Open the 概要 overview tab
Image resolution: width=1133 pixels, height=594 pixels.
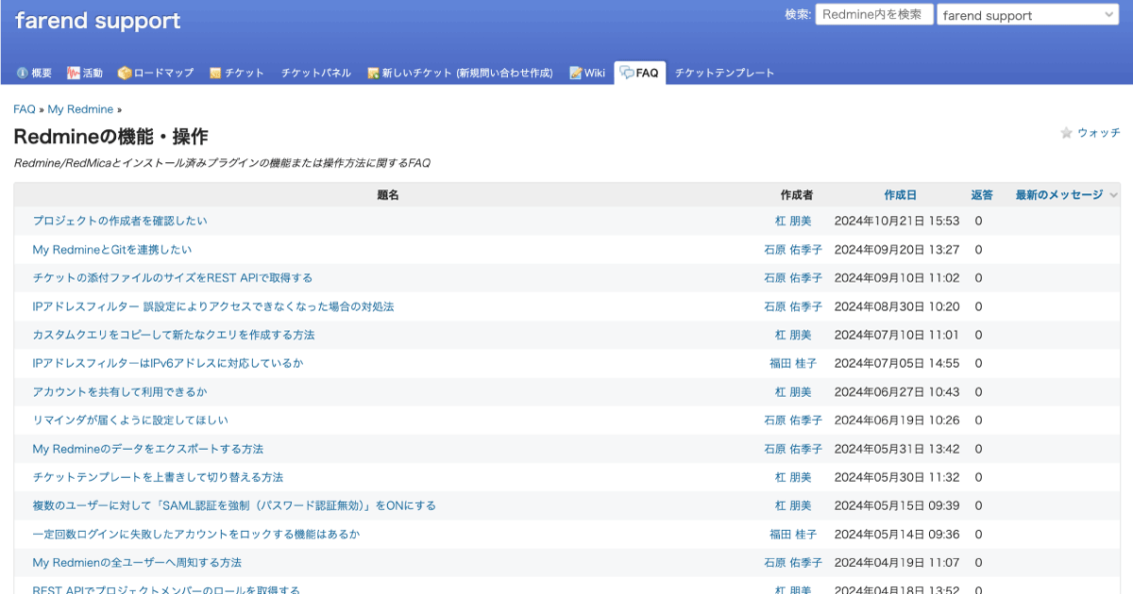pos(35,73)
